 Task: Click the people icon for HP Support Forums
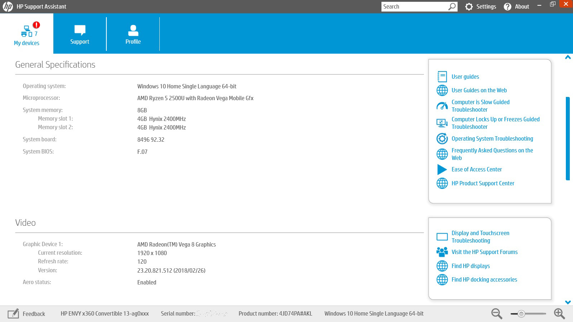pyautogui.click(x=442, y=252)
